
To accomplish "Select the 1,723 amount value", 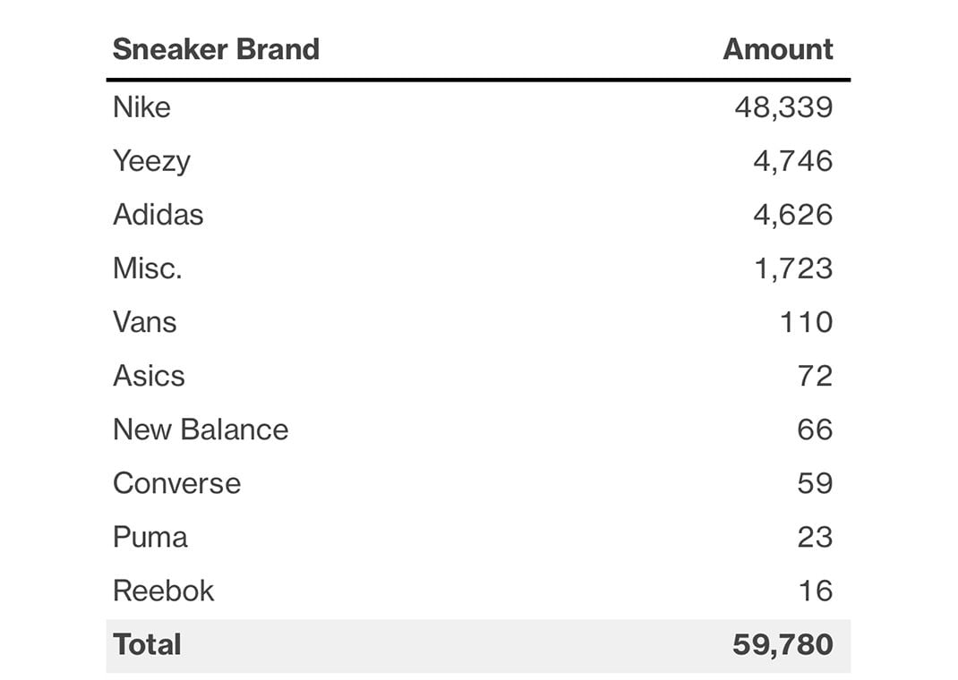I will click(792, 268).
